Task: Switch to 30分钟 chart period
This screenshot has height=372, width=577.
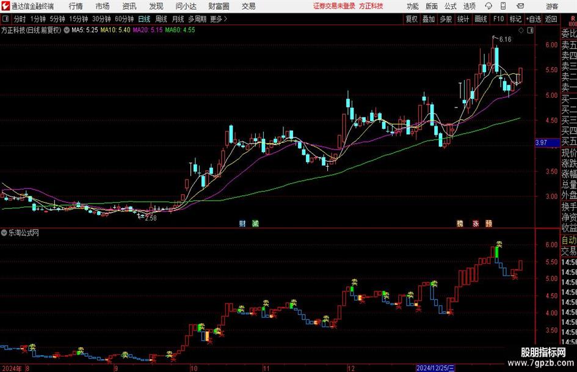Action: pos(101,19)
